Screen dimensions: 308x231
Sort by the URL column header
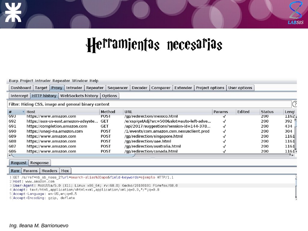(x=168, y=112)
